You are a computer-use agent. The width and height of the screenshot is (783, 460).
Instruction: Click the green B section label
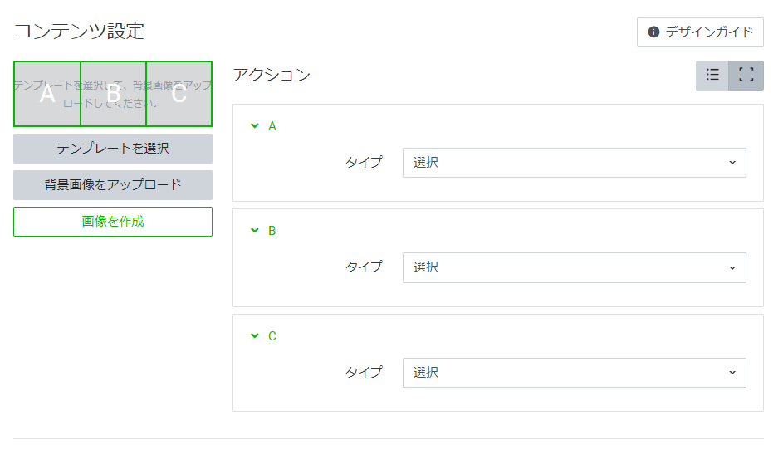click(x=272, y=231)
